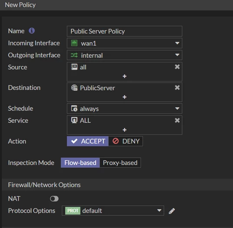Click the wan1 interface port icon
Screen dimensions: 233x228
point(74,43)
